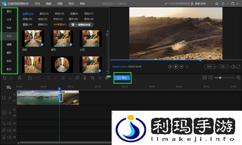Click 登录/注册 login link
242x145 pixels.
200,3
